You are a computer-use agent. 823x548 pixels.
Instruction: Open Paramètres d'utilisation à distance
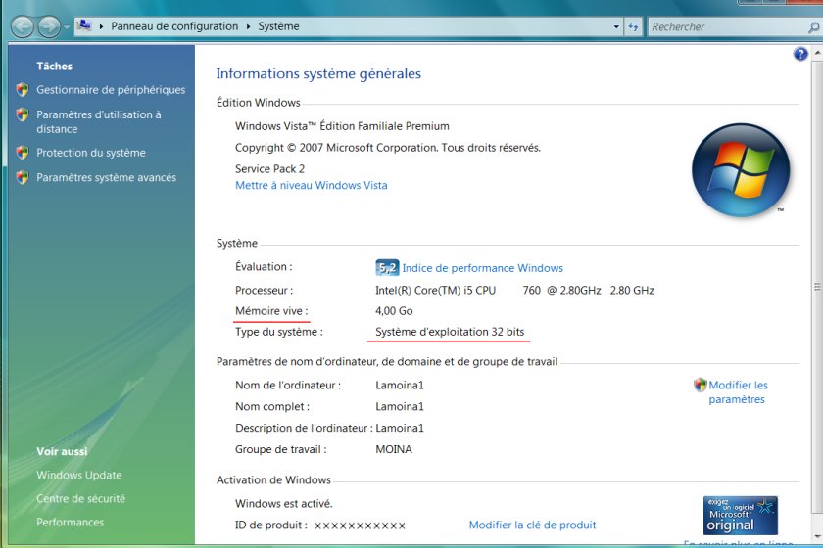click(x=99, y=121)
